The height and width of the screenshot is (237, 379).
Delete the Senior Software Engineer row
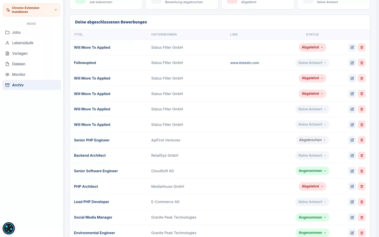coord(362,171)
